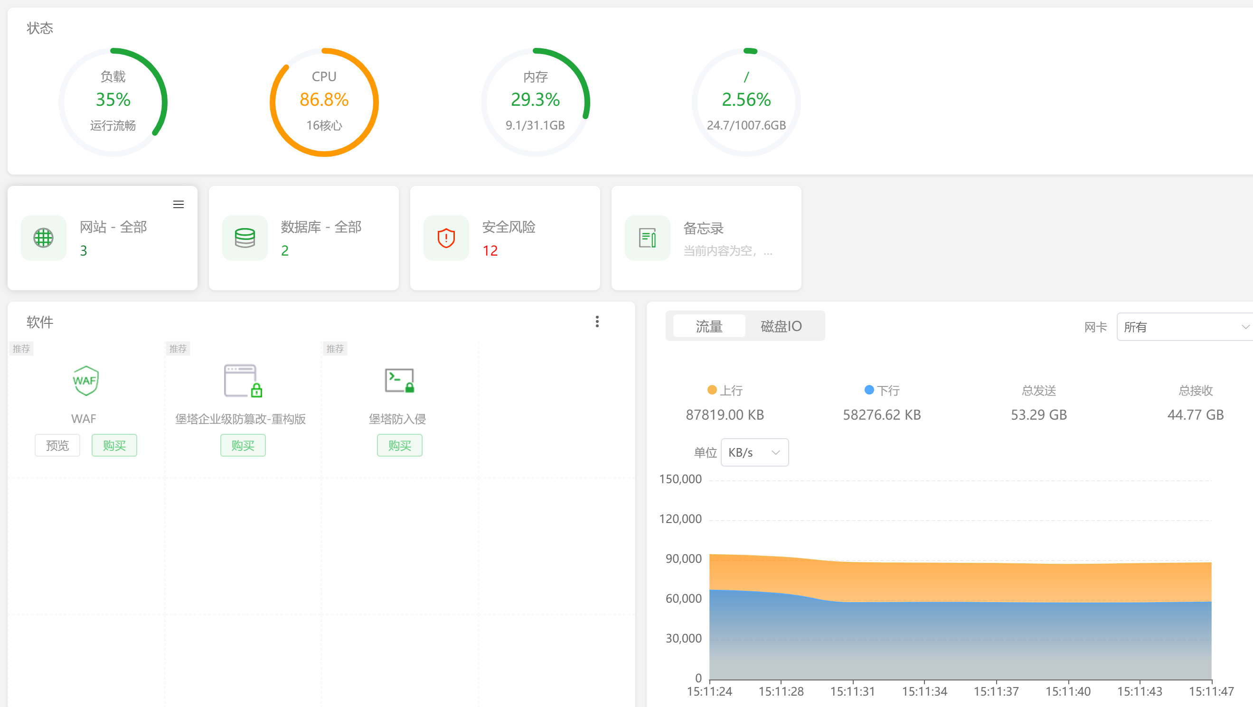This screenshot has width=1253, height=707.
Task: Click the 当前内容为空 memo text
Action: click(x=728, y=251)
